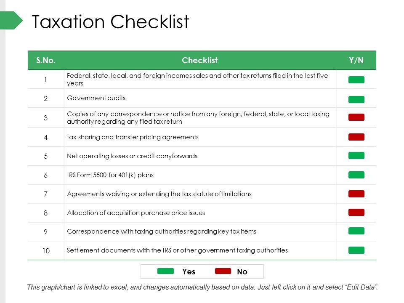Click the serial number 10 cell
The height and width of the screenshot is (303, 404).
[x=46, y=251]
